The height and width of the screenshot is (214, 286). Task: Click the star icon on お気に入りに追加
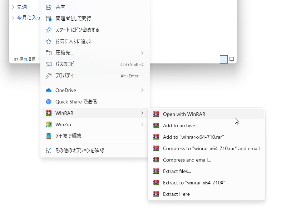[48, 41]
